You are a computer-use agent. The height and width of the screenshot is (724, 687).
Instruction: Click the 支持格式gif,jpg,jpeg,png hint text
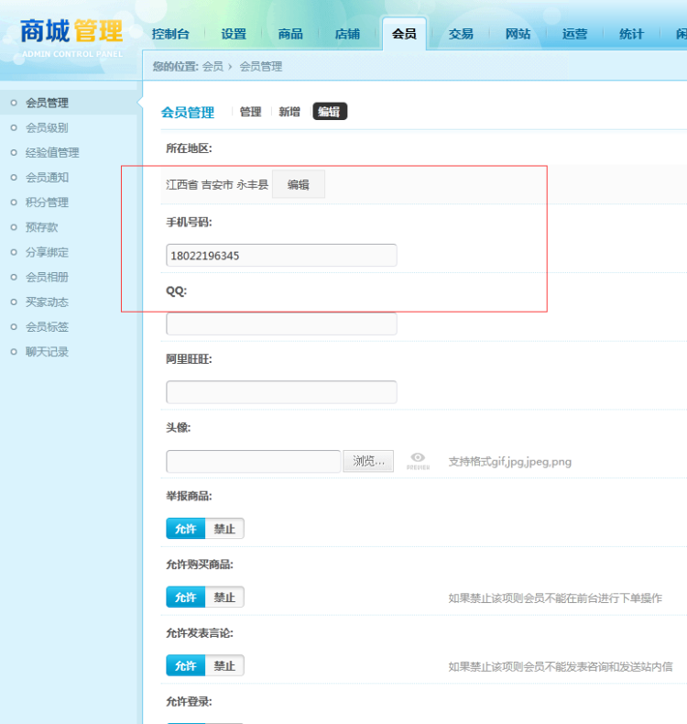pyautogui.click(x=510, y=462)
